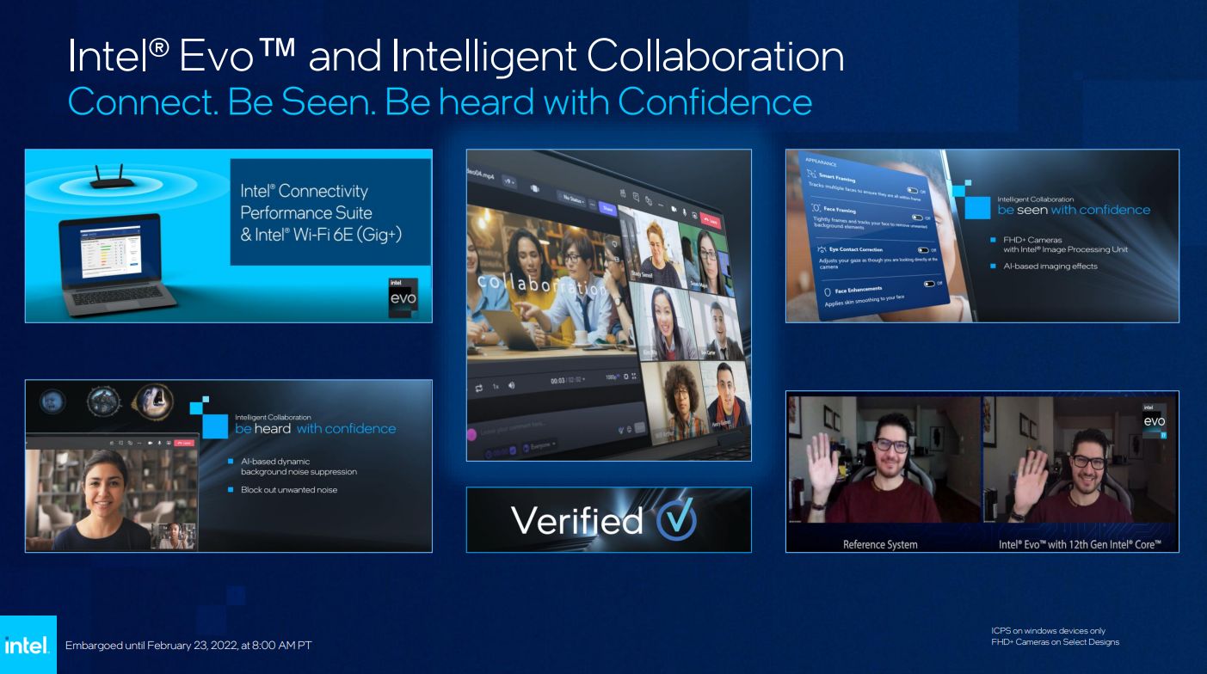Click the Eye Contact Correction icon

822,249
